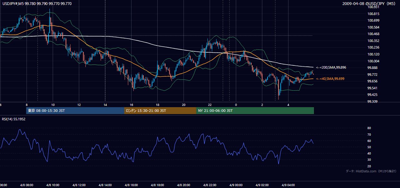Click hour label 8 under the price chart
This screenshot has width=400, height=188.
point(27,105)
